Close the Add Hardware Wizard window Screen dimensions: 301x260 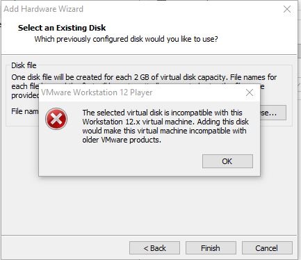click(287, 9)
